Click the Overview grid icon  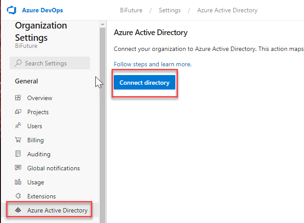tap(18, 97)
